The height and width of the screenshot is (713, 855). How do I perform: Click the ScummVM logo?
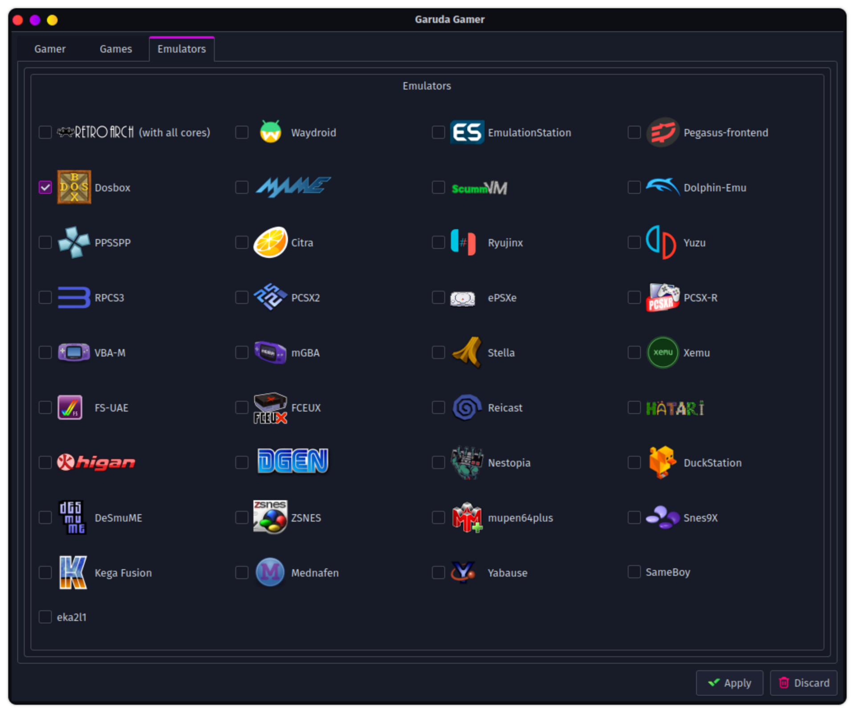point(479,188)
